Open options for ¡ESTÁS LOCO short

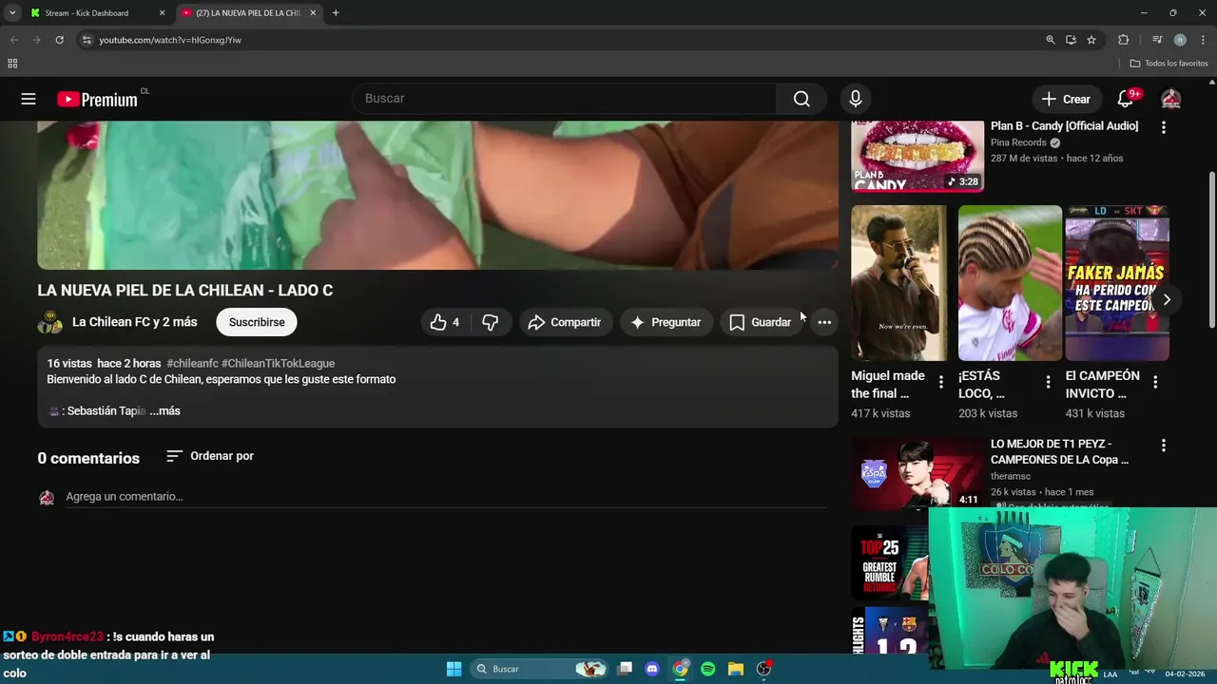pos(1048,382)
